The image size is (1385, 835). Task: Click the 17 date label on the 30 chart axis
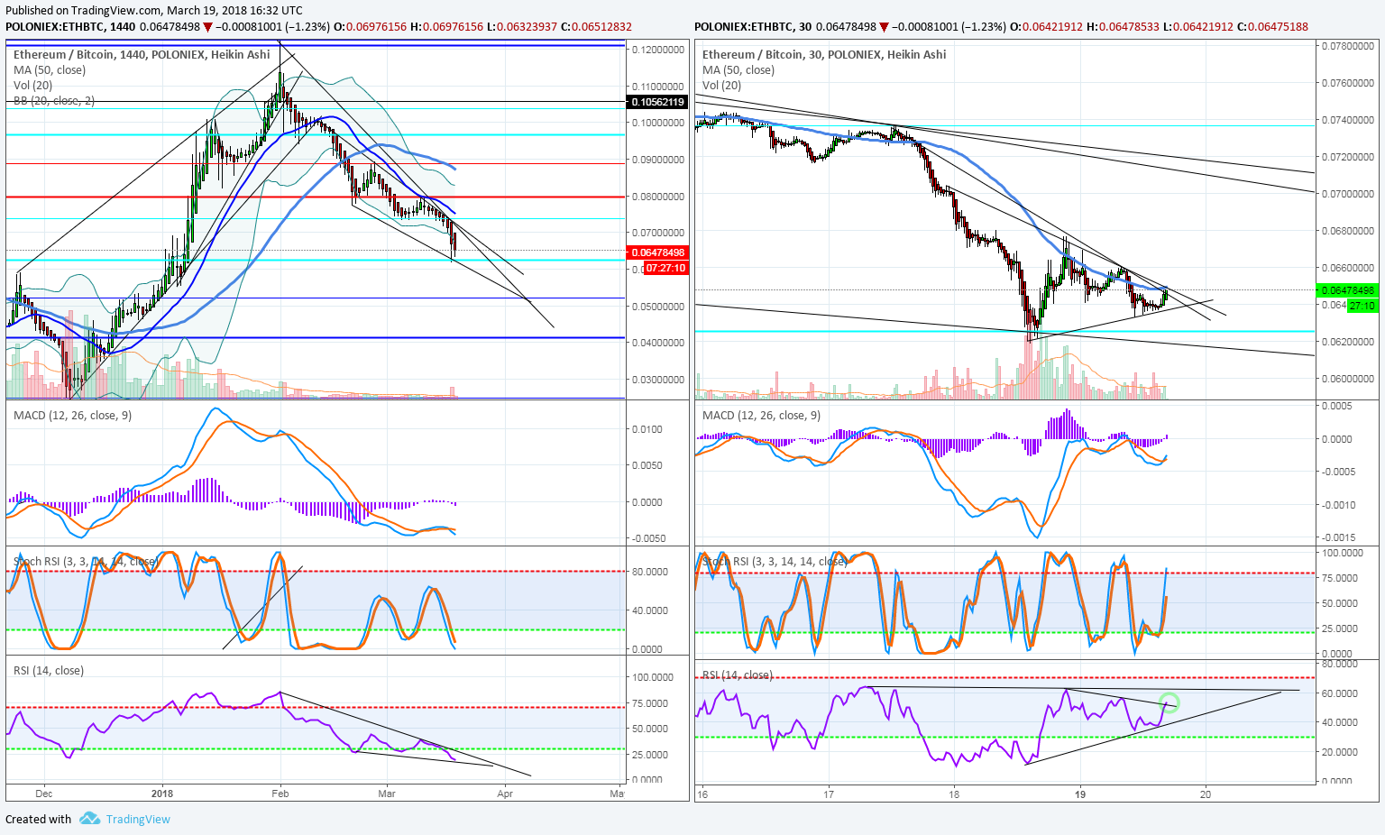[x=828, y=794]
